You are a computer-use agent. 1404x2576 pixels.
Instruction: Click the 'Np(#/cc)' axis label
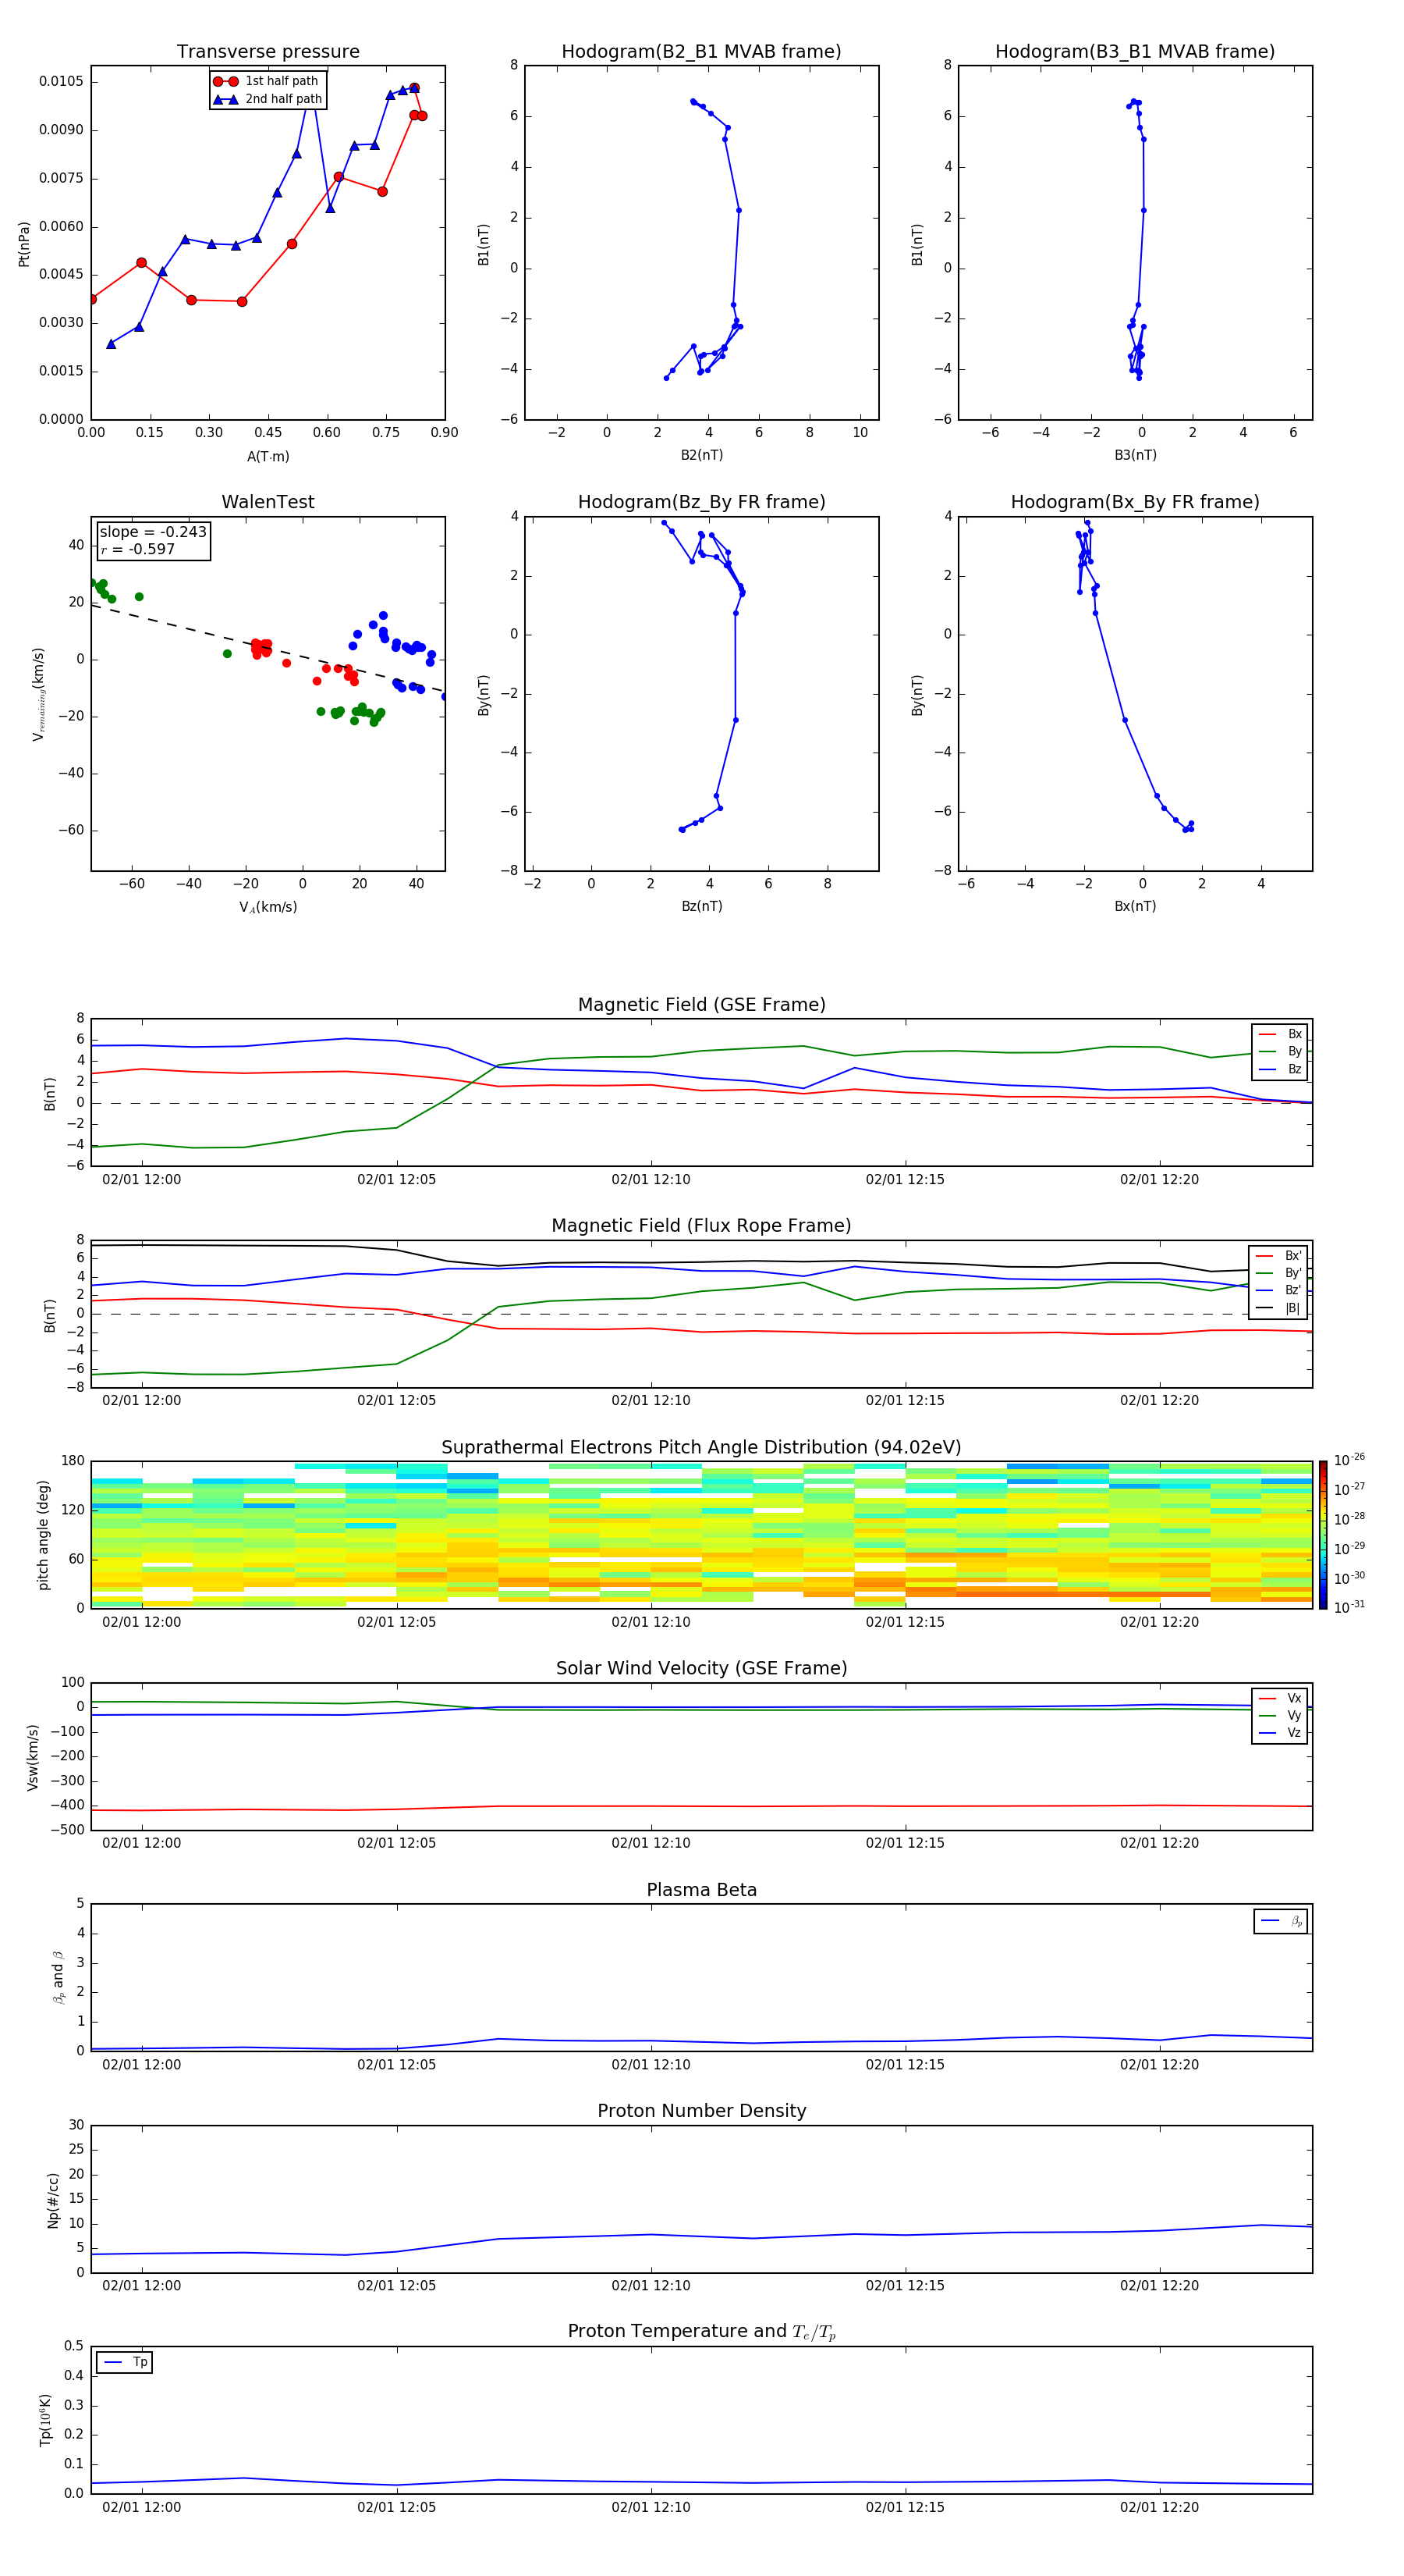tap(53, 2200)
